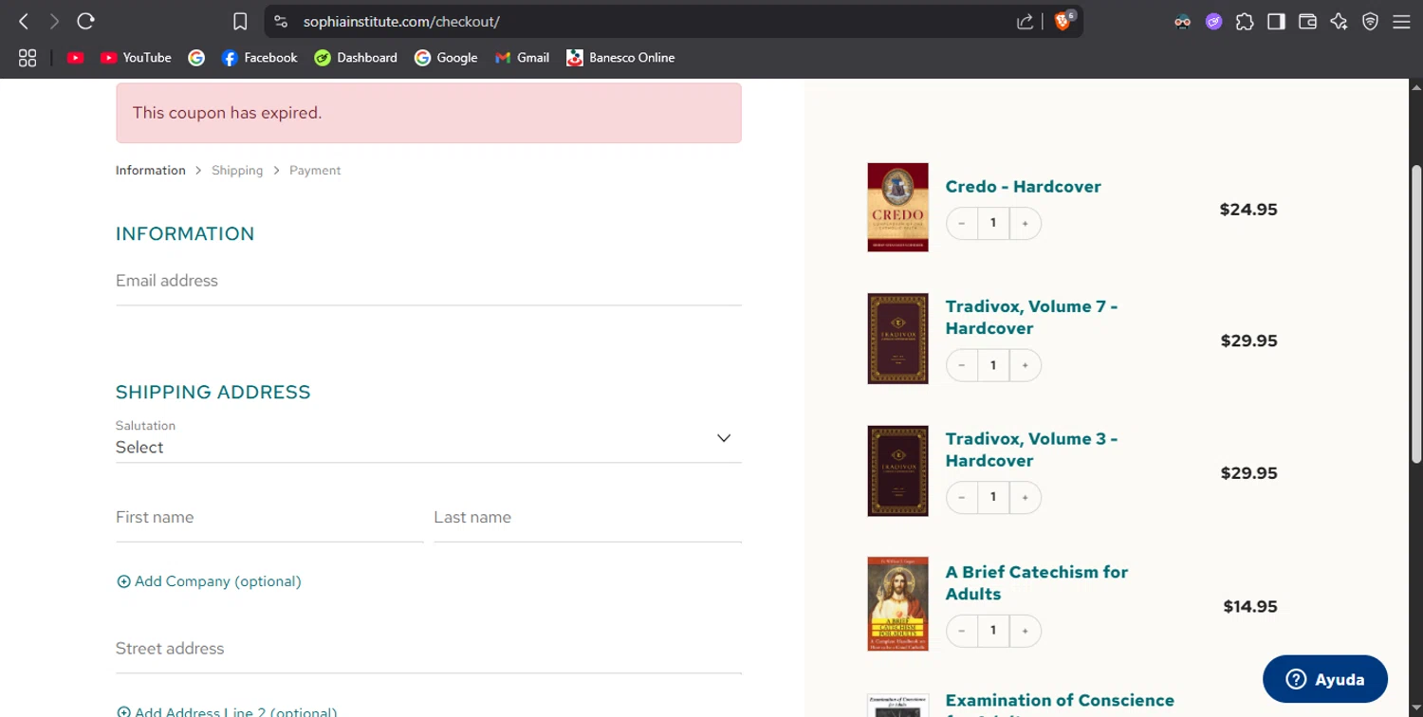This screenshot has width=1423, height=717.
Task: Open Tradivox, Volume 7 - Hardcover link
Action: (1031, 318)
